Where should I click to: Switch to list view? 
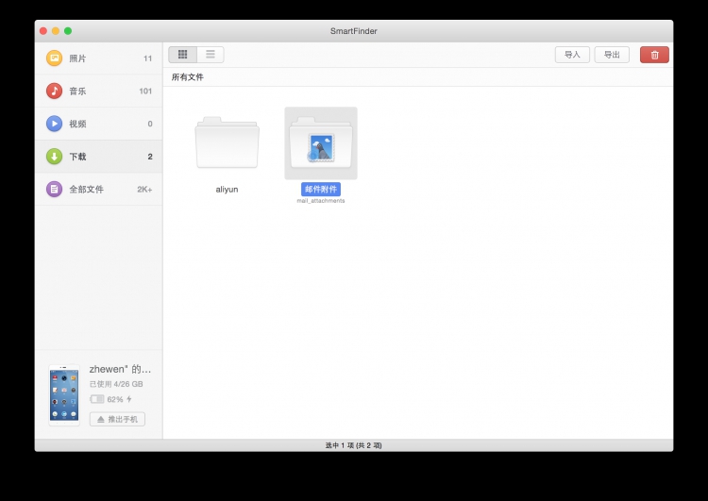tap(211, 55)
